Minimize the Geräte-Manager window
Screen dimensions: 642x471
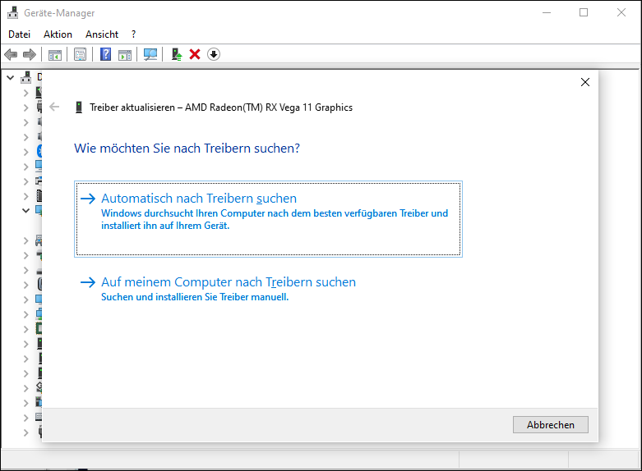click(546, 12)
